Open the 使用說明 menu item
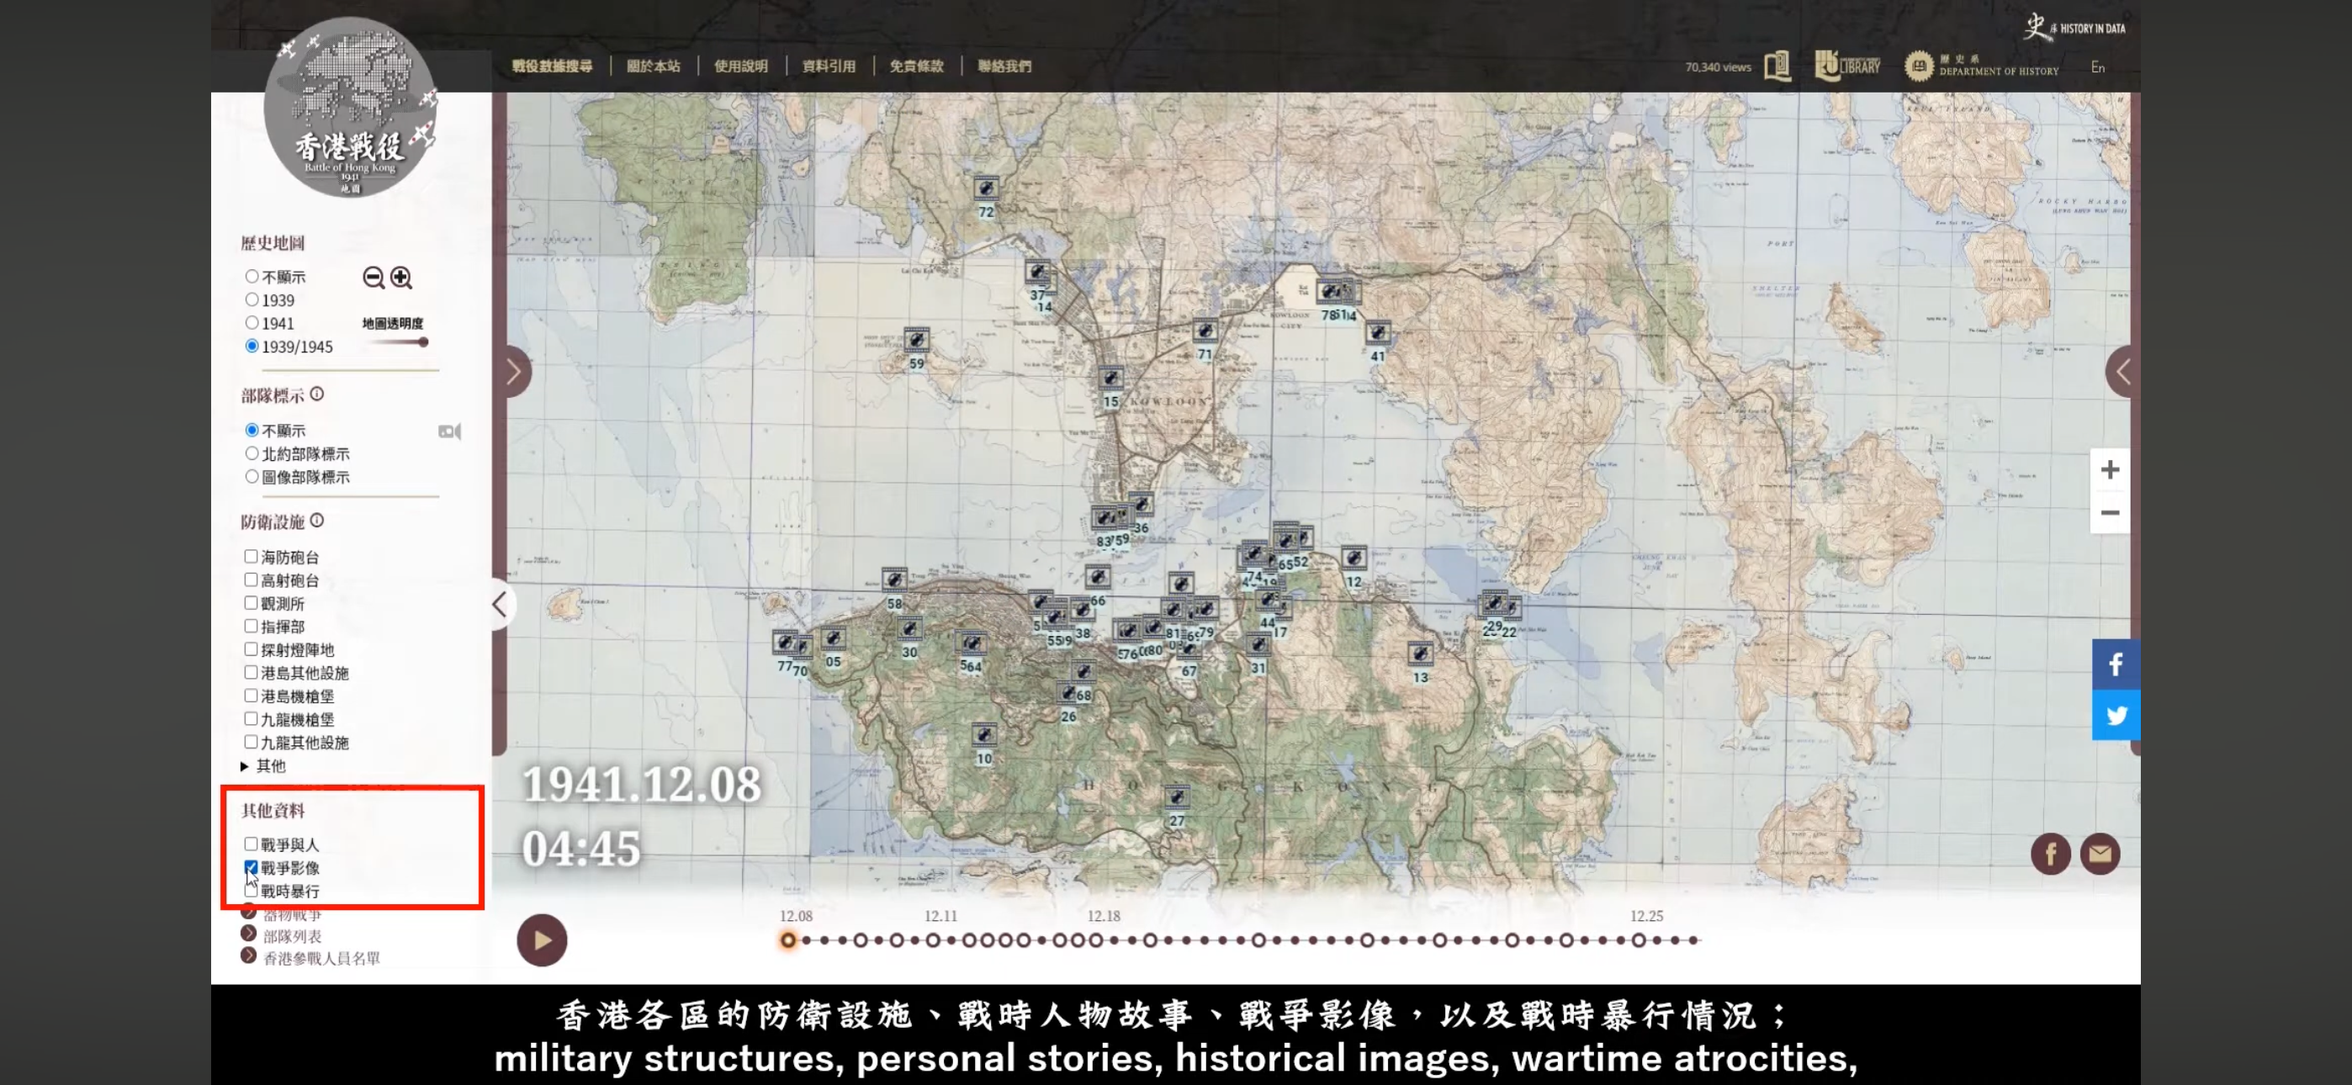The height and width of the screenshot is (1085, 2352). click(740, 66)
